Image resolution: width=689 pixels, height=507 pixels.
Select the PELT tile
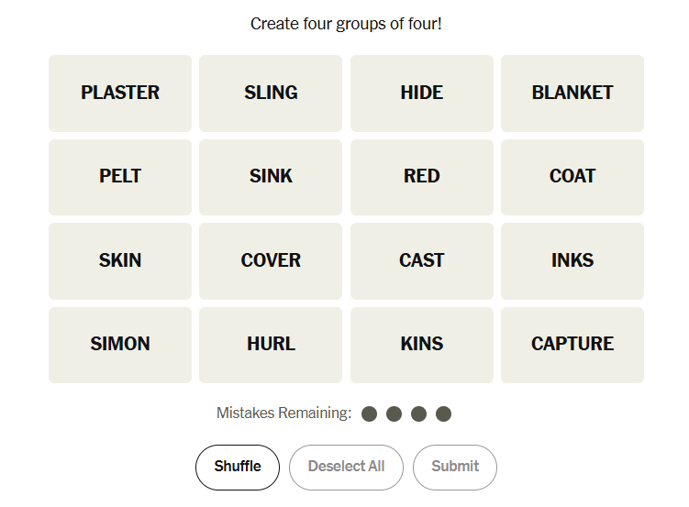120,176
